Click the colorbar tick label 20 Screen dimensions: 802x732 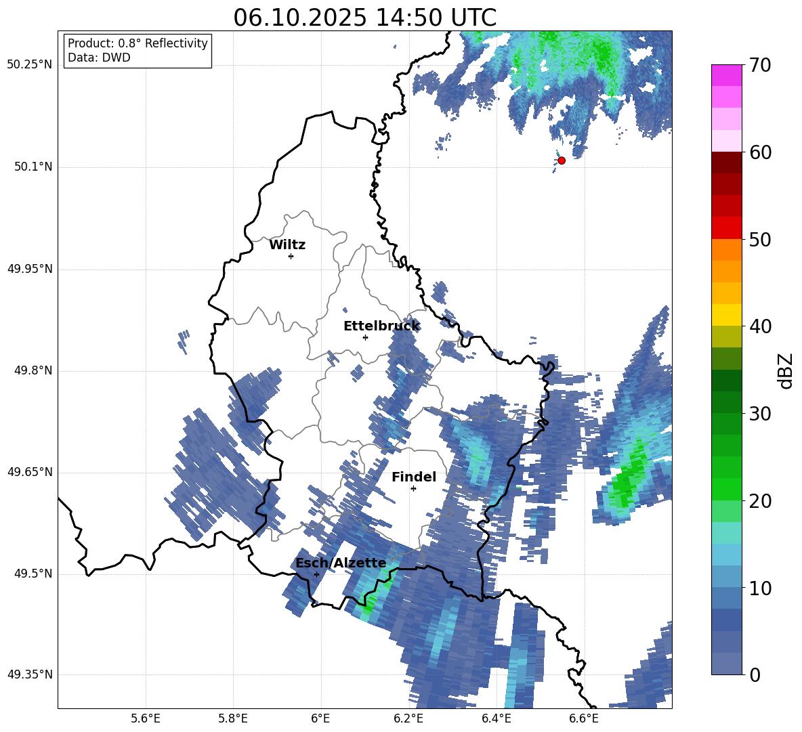point(760,501)
